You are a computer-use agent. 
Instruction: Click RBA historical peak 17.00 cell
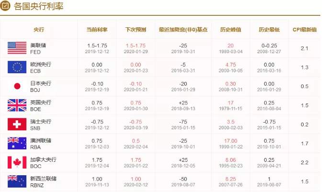[230, 144]
